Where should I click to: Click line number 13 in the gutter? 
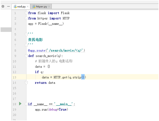pos(15,77)
